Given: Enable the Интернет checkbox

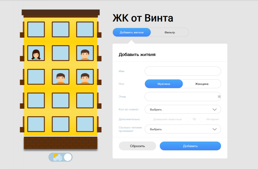Looking at the screenshot, I should pos(202,119).
